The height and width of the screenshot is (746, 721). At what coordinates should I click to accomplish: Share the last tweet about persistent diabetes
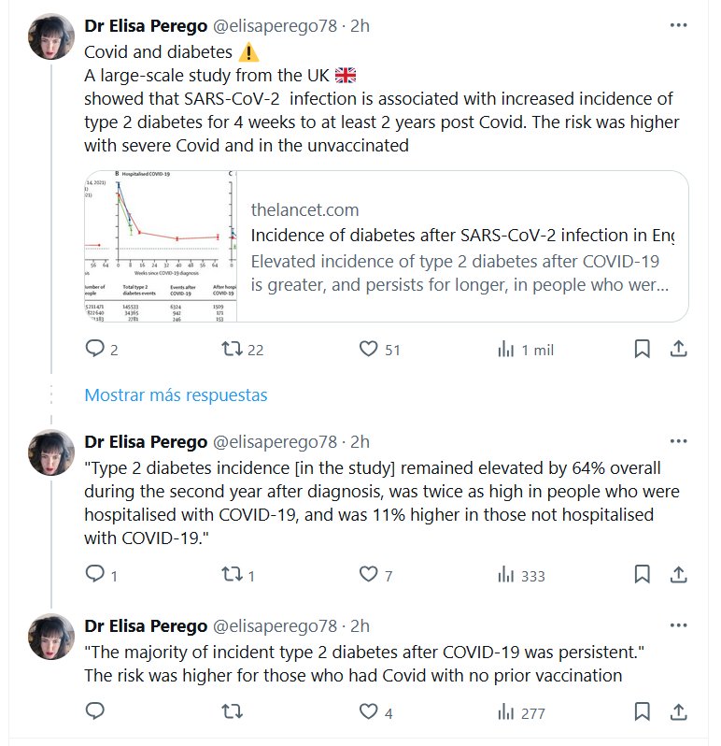(679, 712)
